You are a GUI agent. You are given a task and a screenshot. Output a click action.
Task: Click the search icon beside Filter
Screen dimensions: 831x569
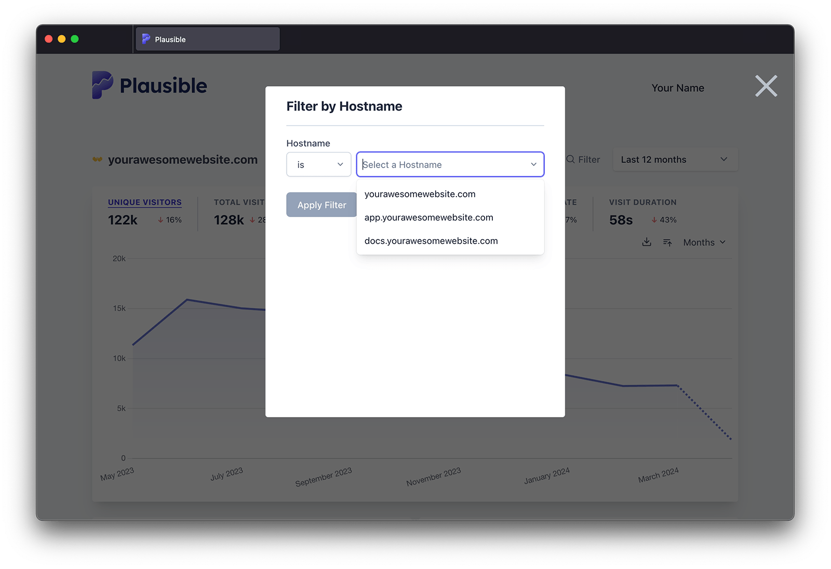click(x=570, y=159)
